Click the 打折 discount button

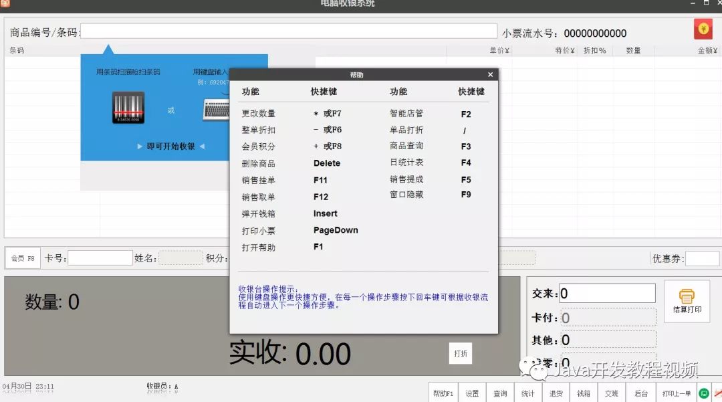coord(460,353)
